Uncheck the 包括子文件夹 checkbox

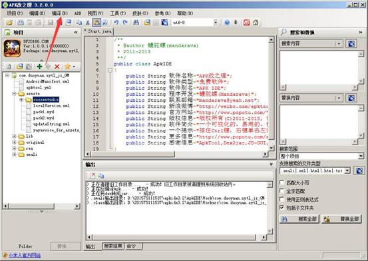(x=282, y=208)
